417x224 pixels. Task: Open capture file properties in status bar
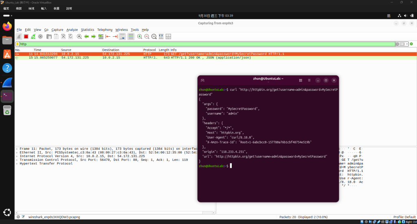coord(23,217)
